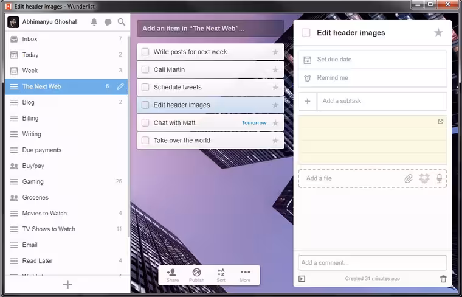Star the Take over the world task
Screen dimensions: 462x297
point(275,141)
